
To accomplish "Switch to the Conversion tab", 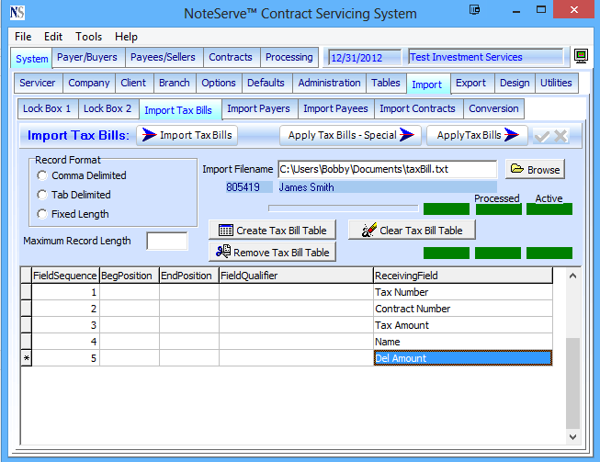I will 493,108.
